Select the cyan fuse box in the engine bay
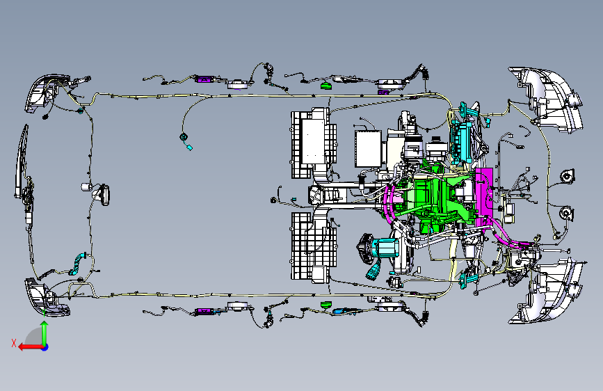 click(x=463, y=141)
